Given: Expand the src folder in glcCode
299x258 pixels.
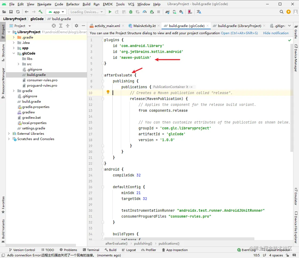Looking at the screenshot, I should point(18,64).
